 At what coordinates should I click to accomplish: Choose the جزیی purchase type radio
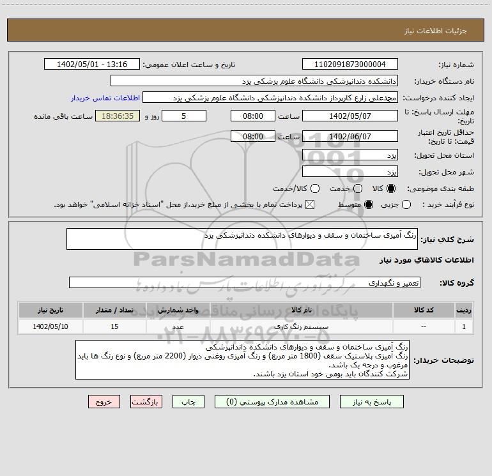point(406,205)
